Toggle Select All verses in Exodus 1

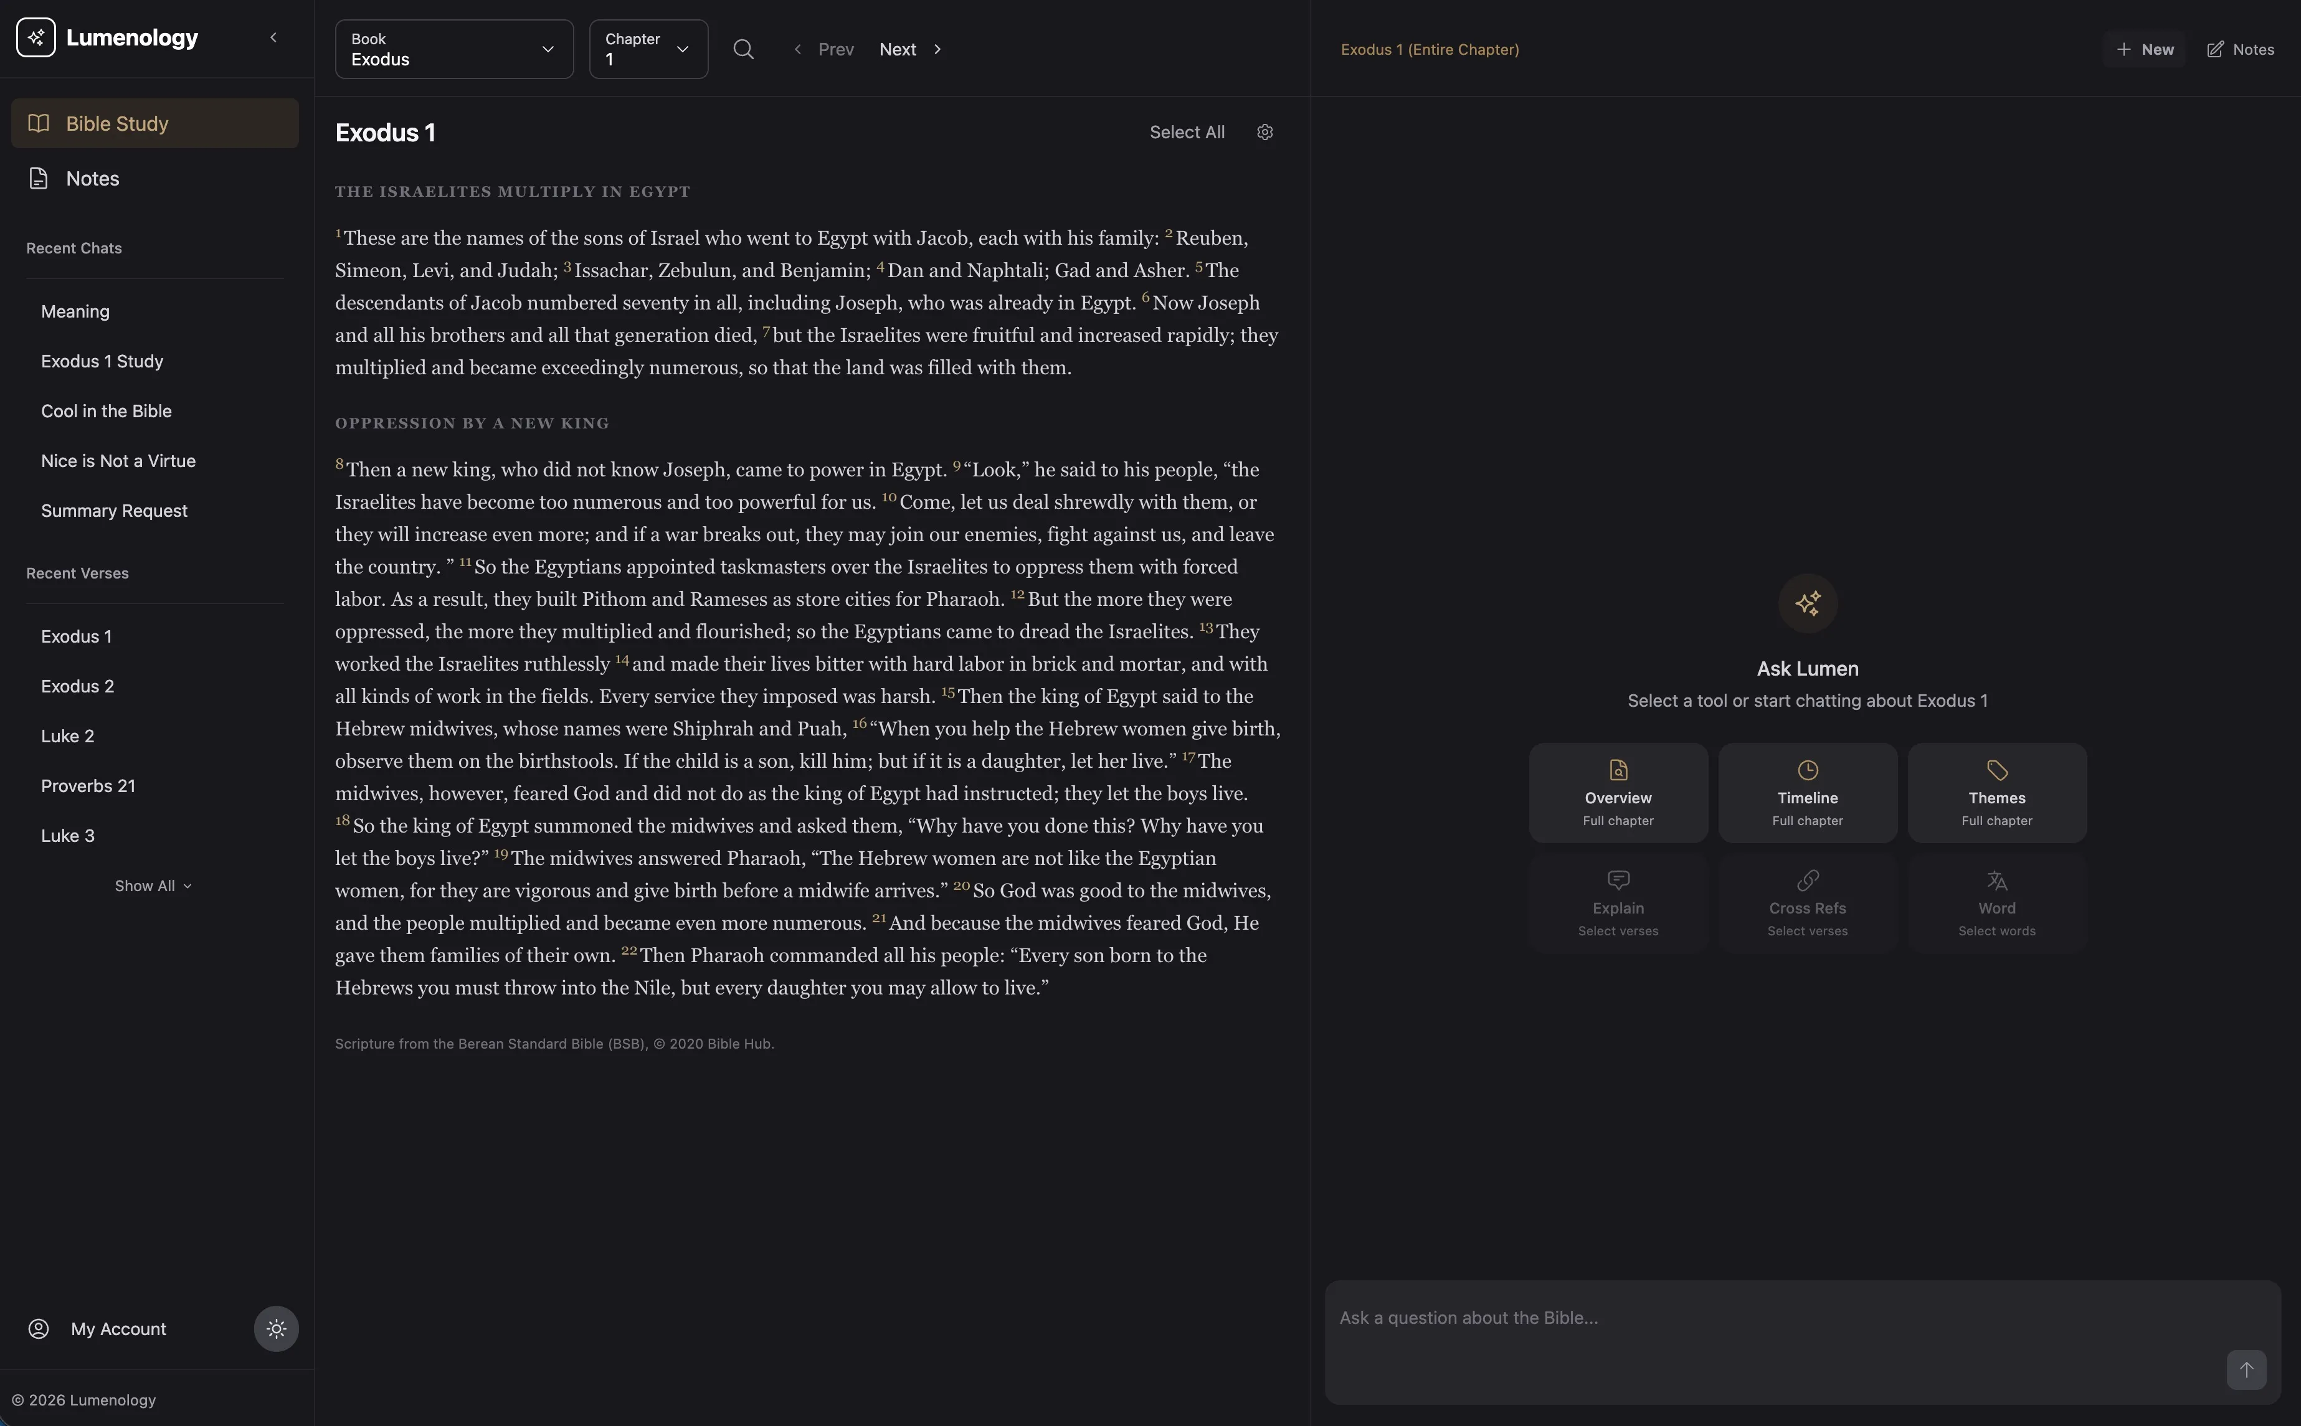(x=1186, y=132)
